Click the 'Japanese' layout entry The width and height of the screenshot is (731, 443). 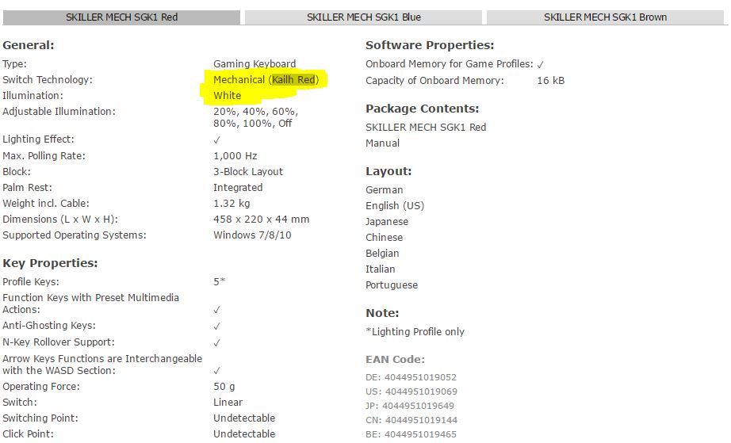pyautogui.click(x=387, y=222)
